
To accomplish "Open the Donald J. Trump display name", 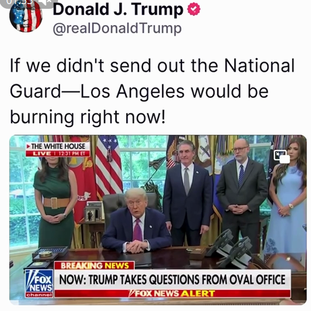I will 118,9.
